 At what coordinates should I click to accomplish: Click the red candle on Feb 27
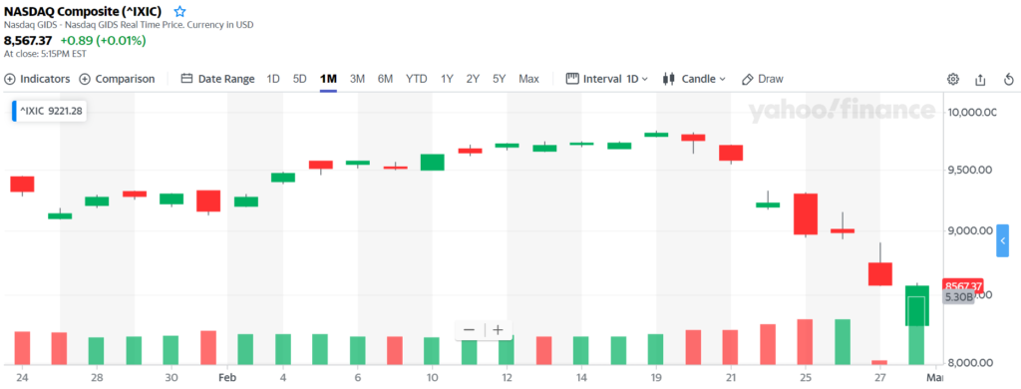tap(879, 273)
